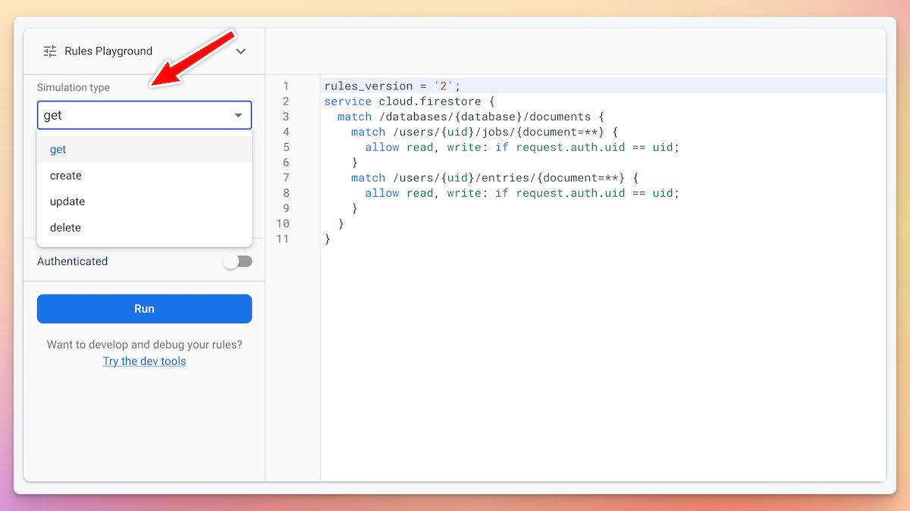Toggle the Authenticated switch
This screenshot has width=910, height=511.
[x=237, y=261]
